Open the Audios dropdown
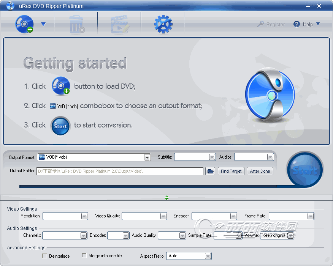The height and width of the screenshot is (266, 333). pyautogui.click(x=270, y=157)
